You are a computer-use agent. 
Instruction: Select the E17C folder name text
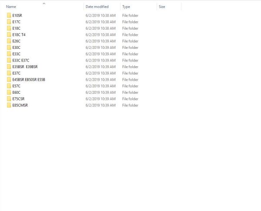17,22
